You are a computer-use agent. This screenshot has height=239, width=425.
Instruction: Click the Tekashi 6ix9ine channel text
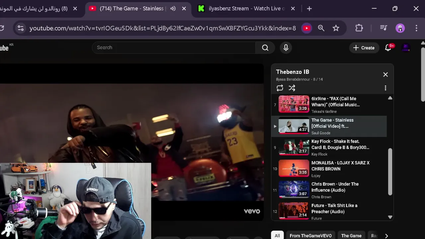(x=324, y=112)
